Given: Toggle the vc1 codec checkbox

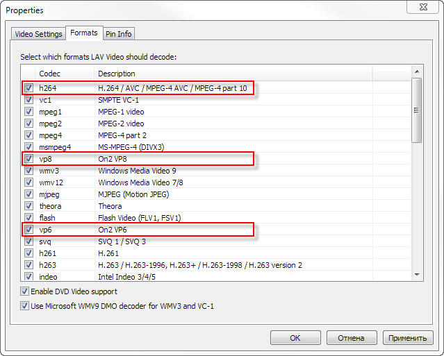Looking at the screenshot, I should pyautogui.click(x=28, y=100).
